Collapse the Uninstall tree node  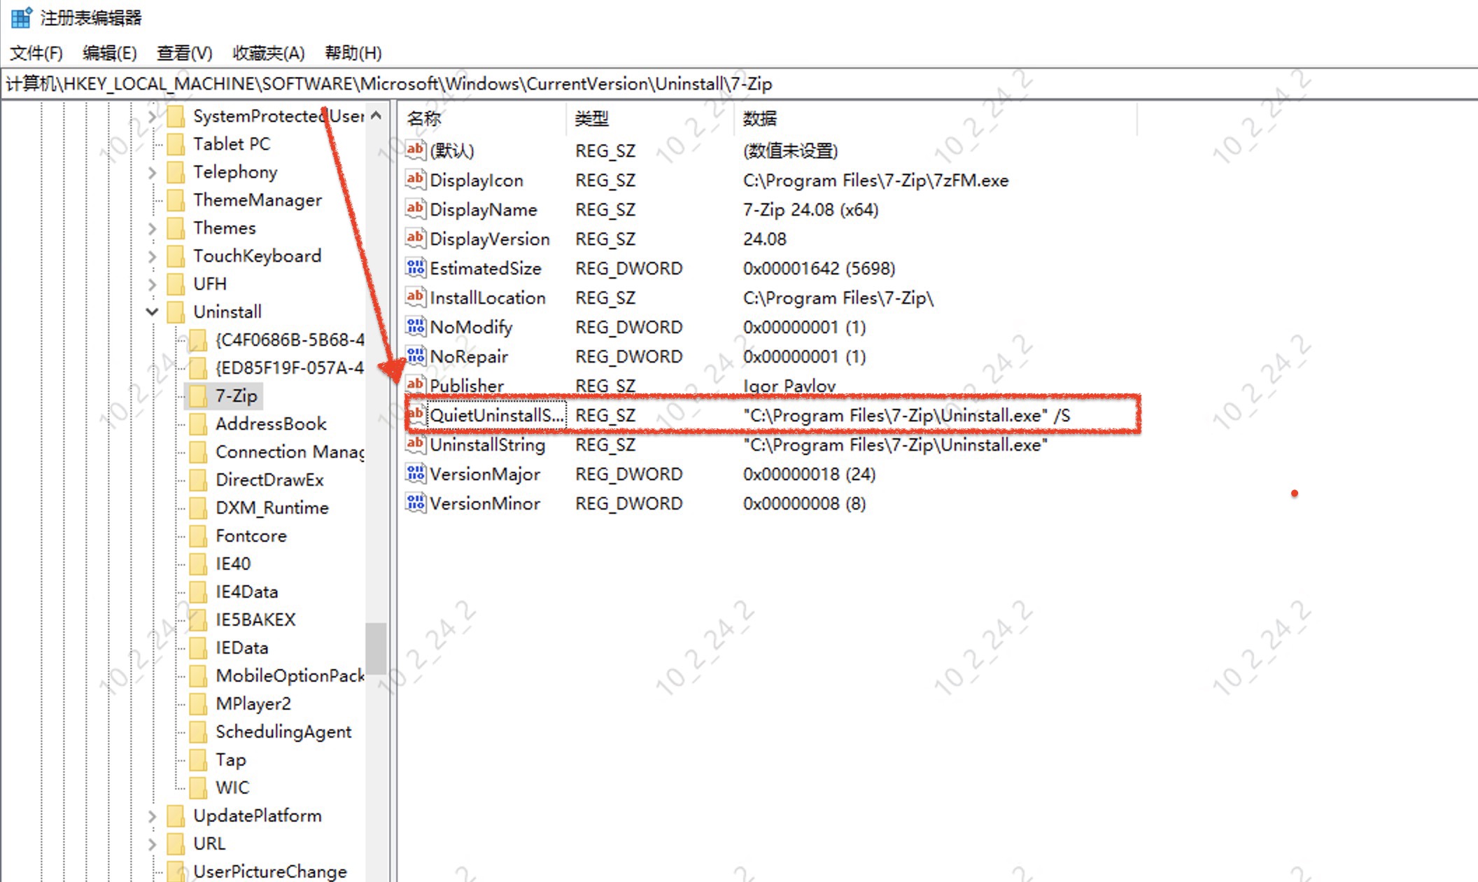point(152,311)
